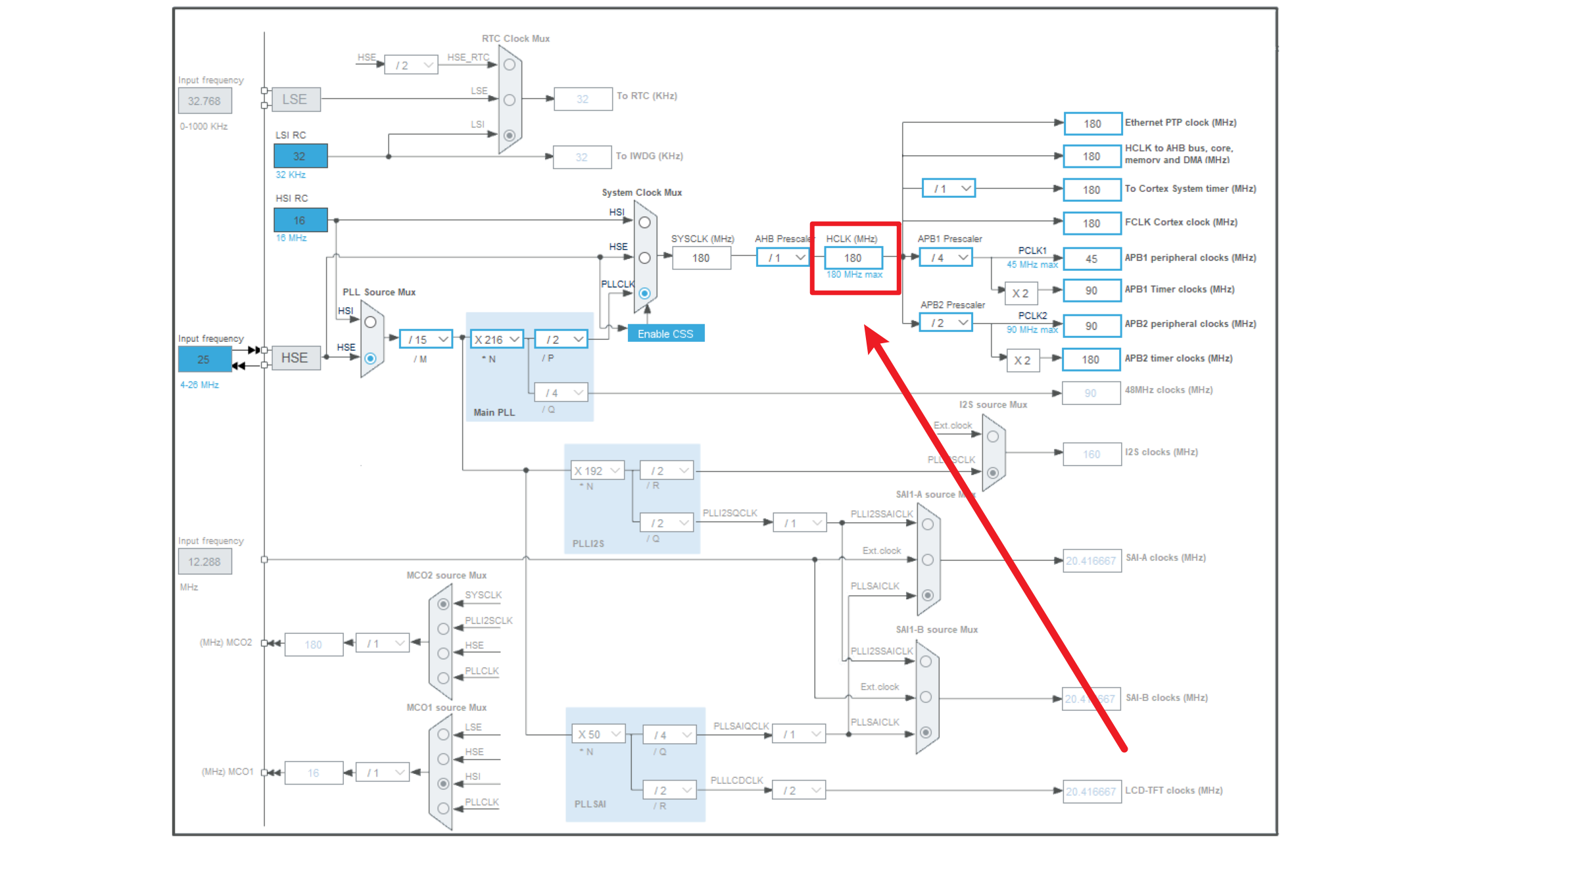This screenshot has height=891, width=1582.
Task: Click the HSE oscillator block
Action: [295, 358]
